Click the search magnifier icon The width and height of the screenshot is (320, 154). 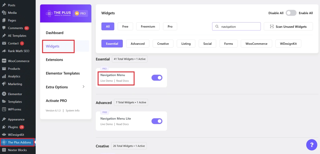click(217, 27)
